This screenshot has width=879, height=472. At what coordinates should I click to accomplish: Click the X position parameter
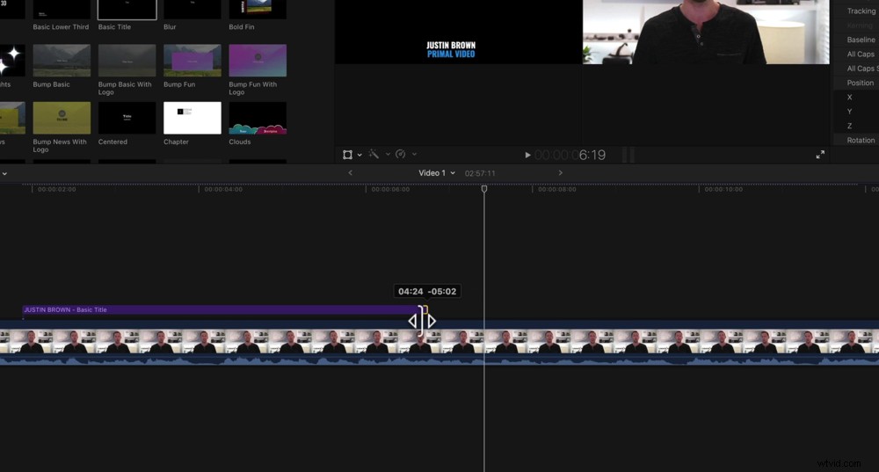pyautogui.click(x=849, y=98)
